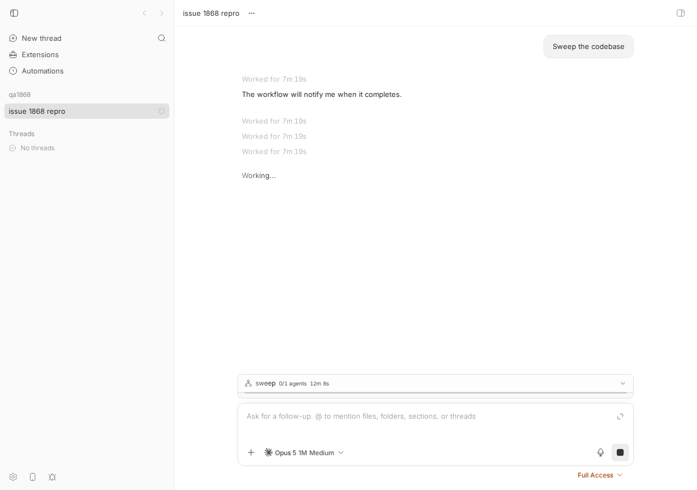Click the mobile device icon
The width and height of the screenshot is (697, 490).
coord(33,477)
